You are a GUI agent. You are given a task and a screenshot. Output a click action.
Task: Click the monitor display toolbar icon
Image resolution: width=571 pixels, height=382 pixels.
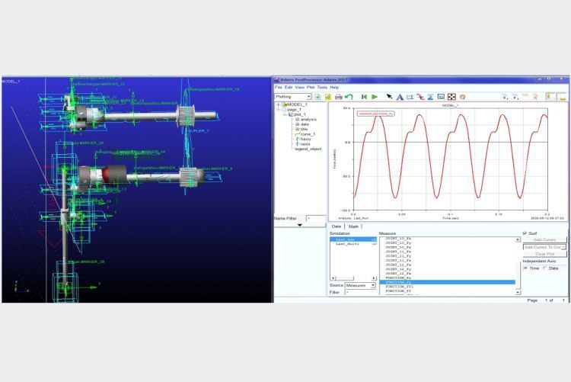[441, 97]
